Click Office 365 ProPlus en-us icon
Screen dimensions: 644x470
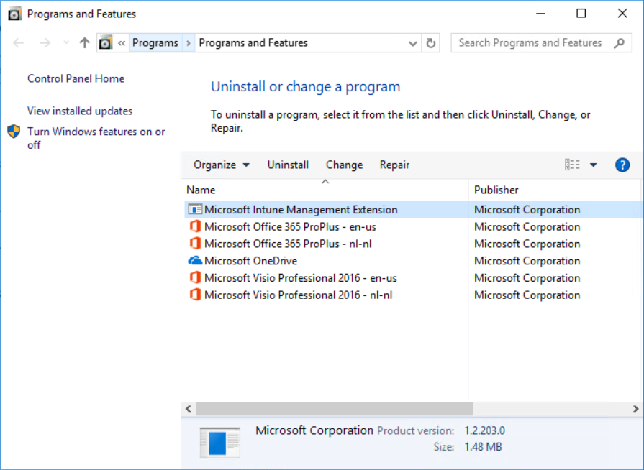pos(195,227)
